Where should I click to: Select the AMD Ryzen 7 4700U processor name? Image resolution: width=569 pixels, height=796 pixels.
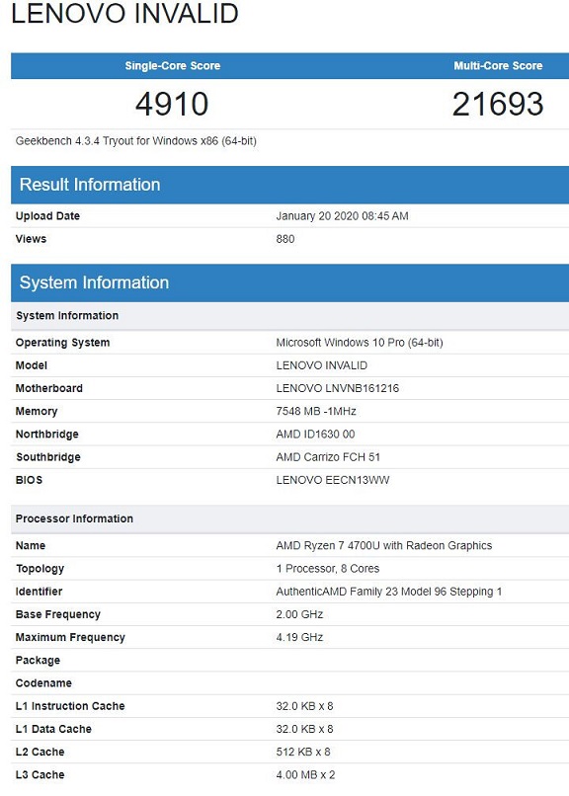[x=384, y=546]
